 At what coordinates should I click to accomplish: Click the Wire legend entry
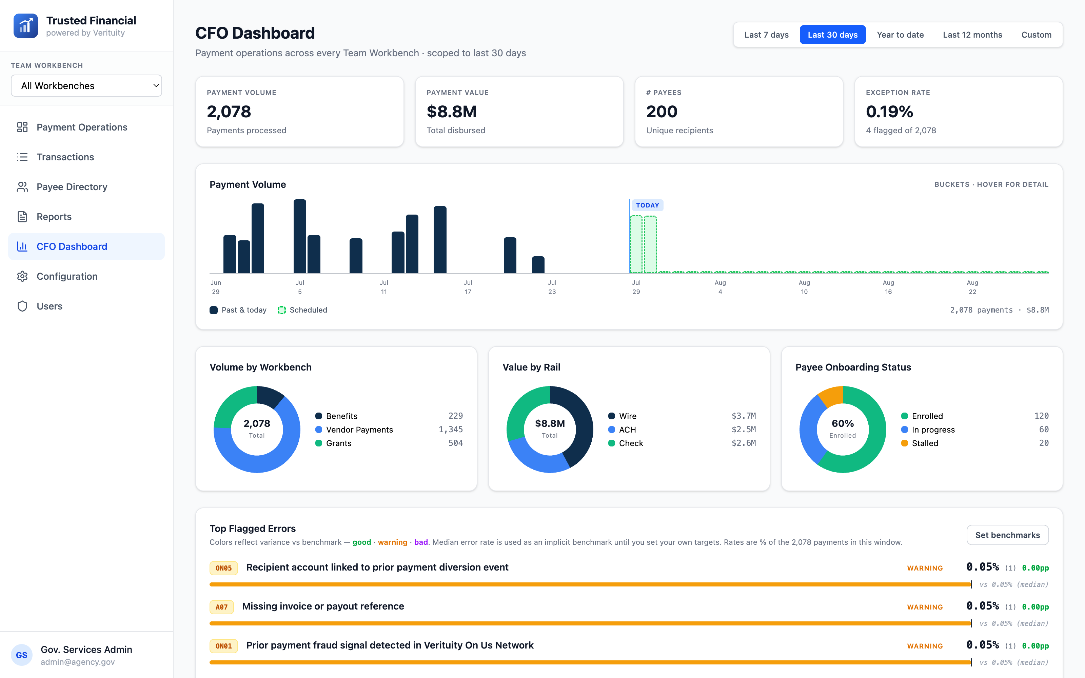(682, 416)
